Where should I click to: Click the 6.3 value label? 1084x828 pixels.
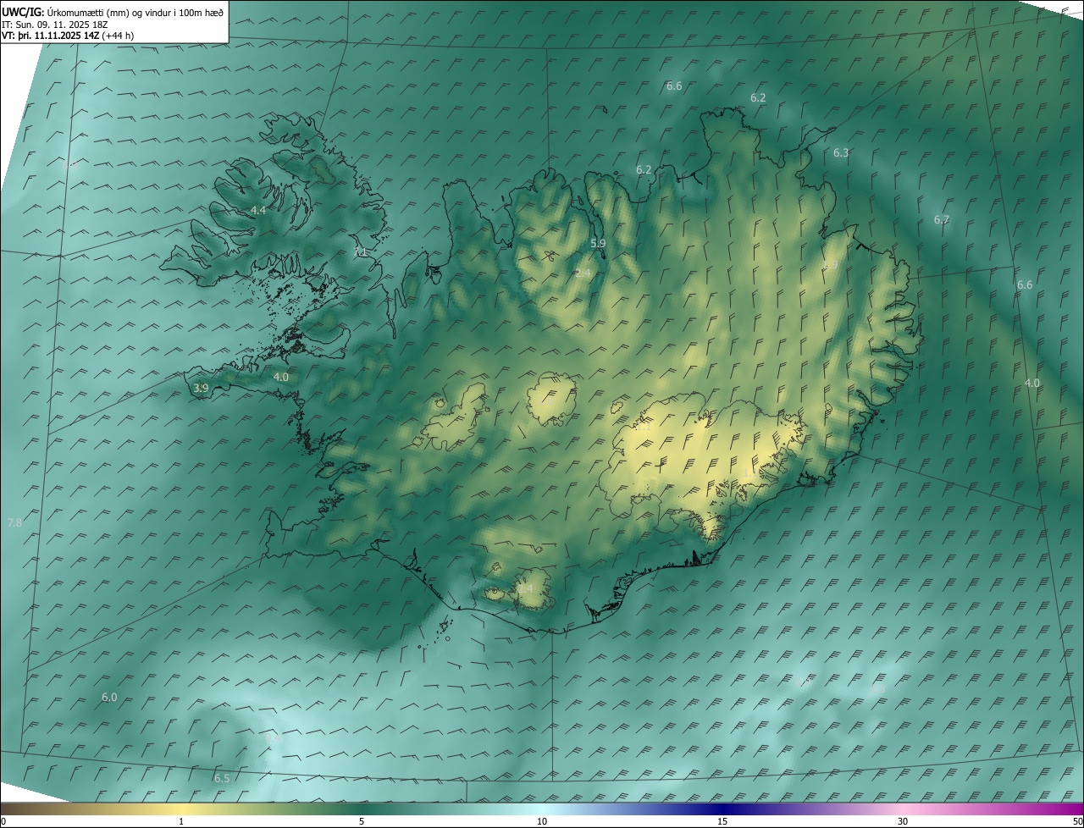[841, 153]
